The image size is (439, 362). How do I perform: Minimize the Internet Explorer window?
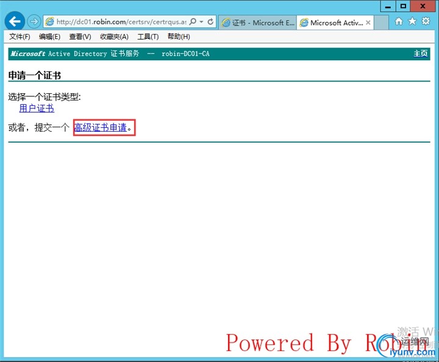(x=388, y=6)
